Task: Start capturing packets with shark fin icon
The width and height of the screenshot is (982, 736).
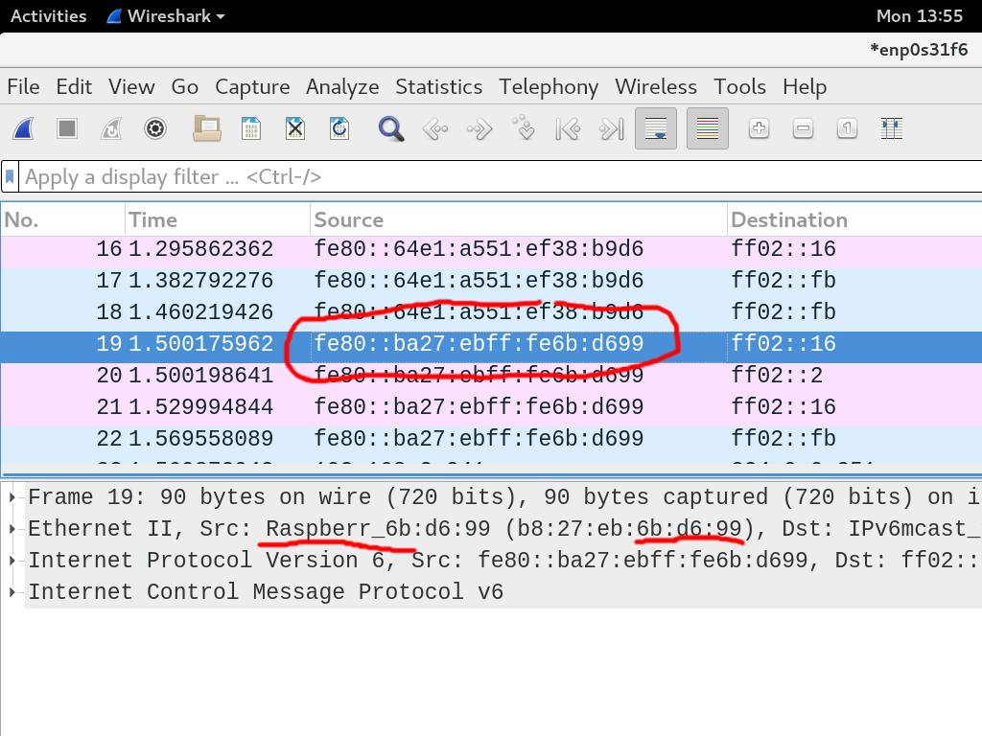Action: [24, 129]
